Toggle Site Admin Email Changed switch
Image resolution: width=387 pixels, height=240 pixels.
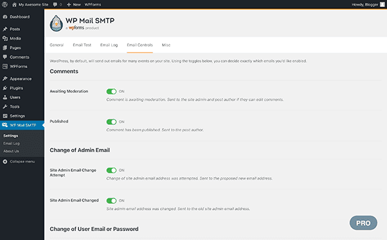[x=111, y=201]
